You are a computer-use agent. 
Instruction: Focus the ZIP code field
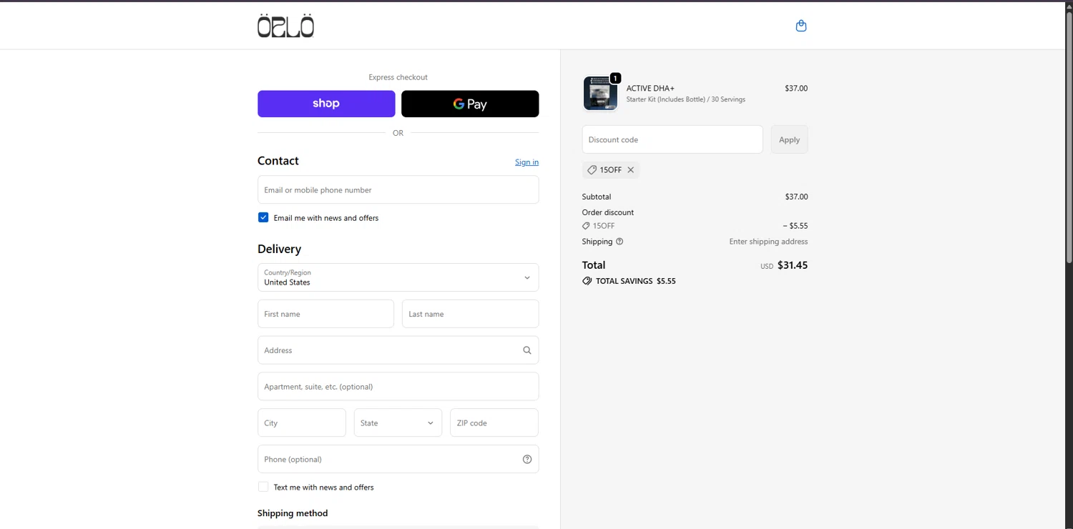coord(494,423)
